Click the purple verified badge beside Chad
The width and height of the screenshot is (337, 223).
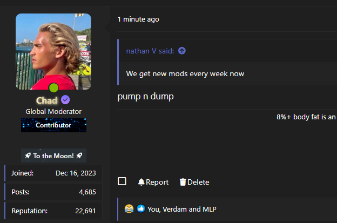coord(65,100)
